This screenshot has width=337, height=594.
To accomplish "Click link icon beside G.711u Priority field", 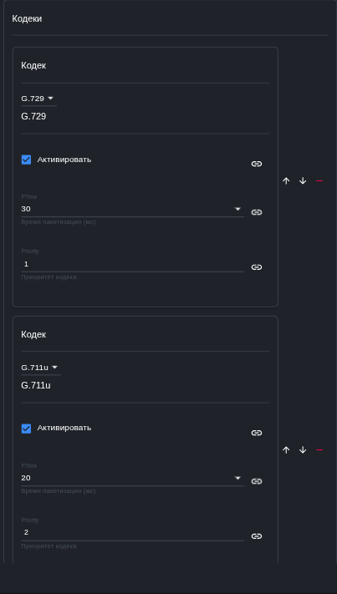I will [257, 536].
